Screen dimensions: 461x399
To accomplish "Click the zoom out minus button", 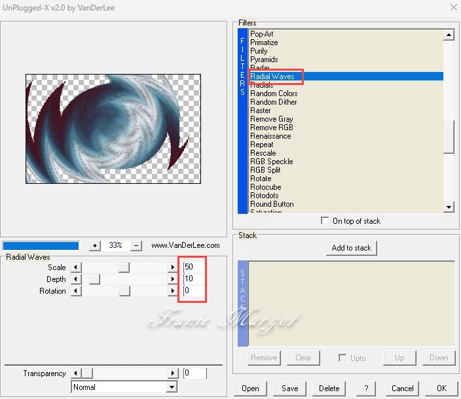I will click(x=136, y=245).
